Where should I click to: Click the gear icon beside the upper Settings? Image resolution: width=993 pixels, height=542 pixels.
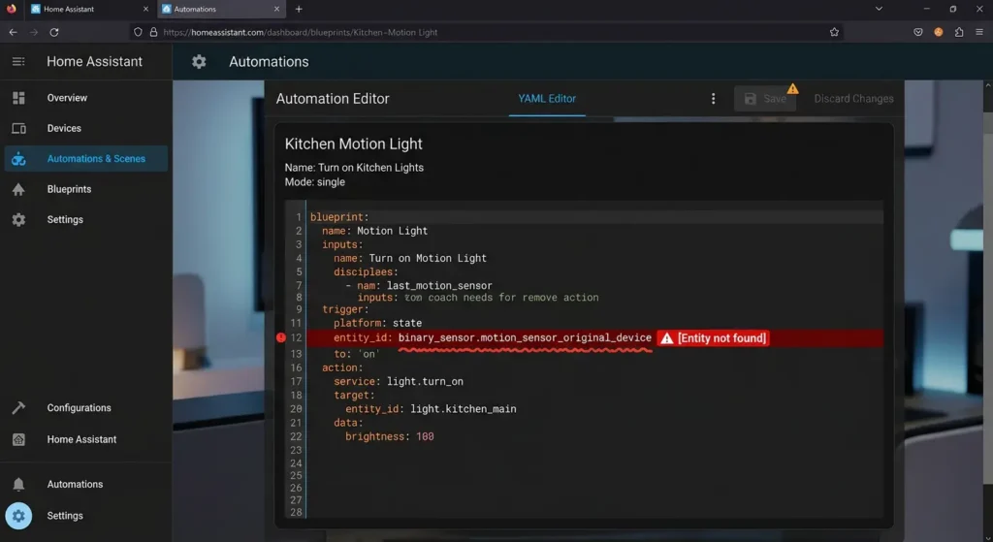[x=18, y=220]
